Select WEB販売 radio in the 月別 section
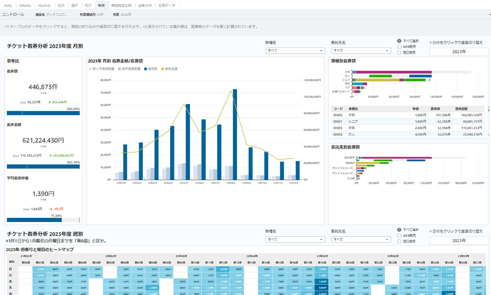Viewport: 491px width, 295px height. pyautogui.click(x=399, y=47)
